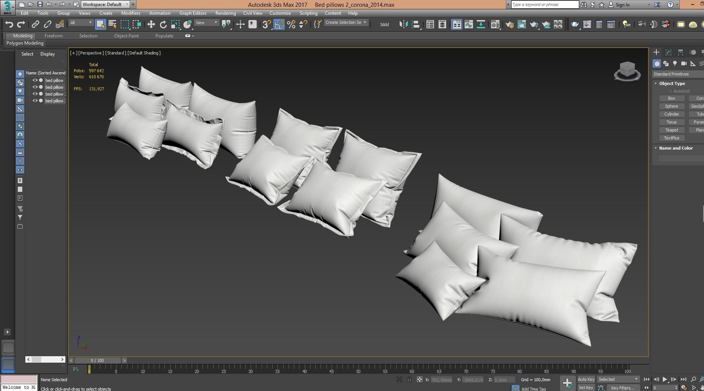The height and width of the screenshot is (391, 704).
Task: Switch to the Freeform ribbon tab
Action: pyautogui.click(x=53, y=36)
